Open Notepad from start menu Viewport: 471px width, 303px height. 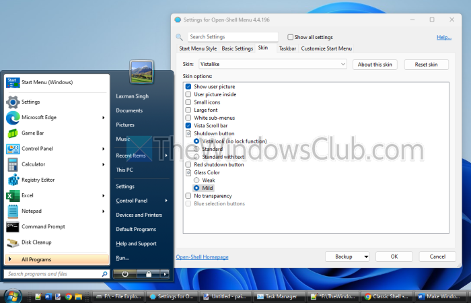pos(57,211)
